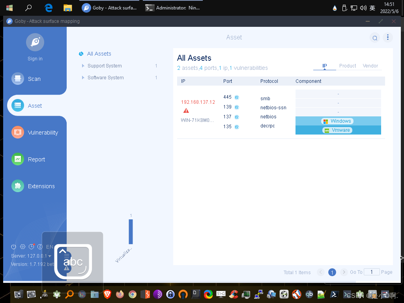Viewport: 404px width, 303px height.
Task: Open the Scan section in Goby sidebar
Action: pos(26,79)
